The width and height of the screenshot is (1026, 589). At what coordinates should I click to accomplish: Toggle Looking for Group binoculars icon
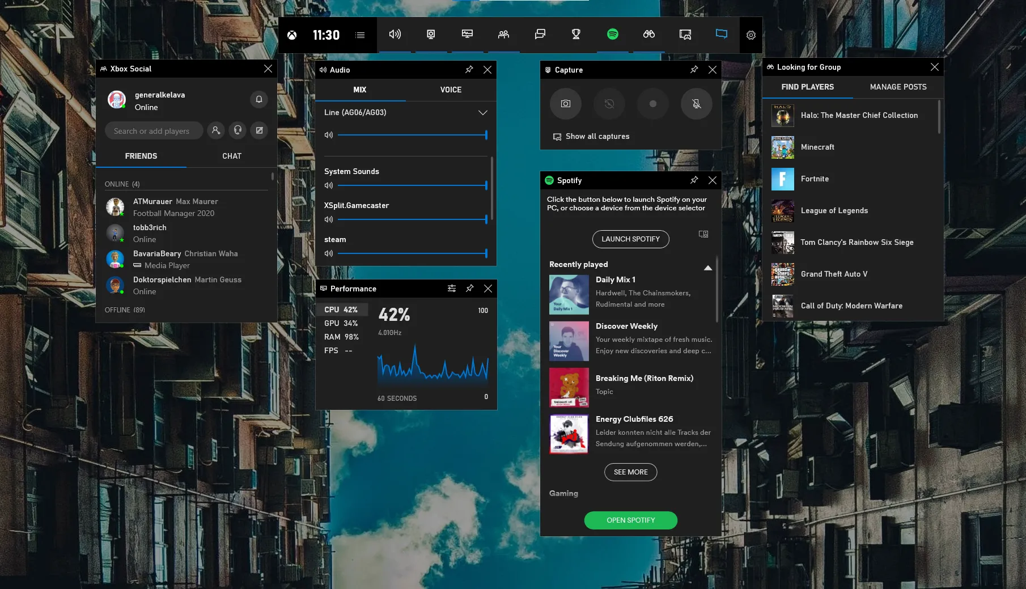649,35
